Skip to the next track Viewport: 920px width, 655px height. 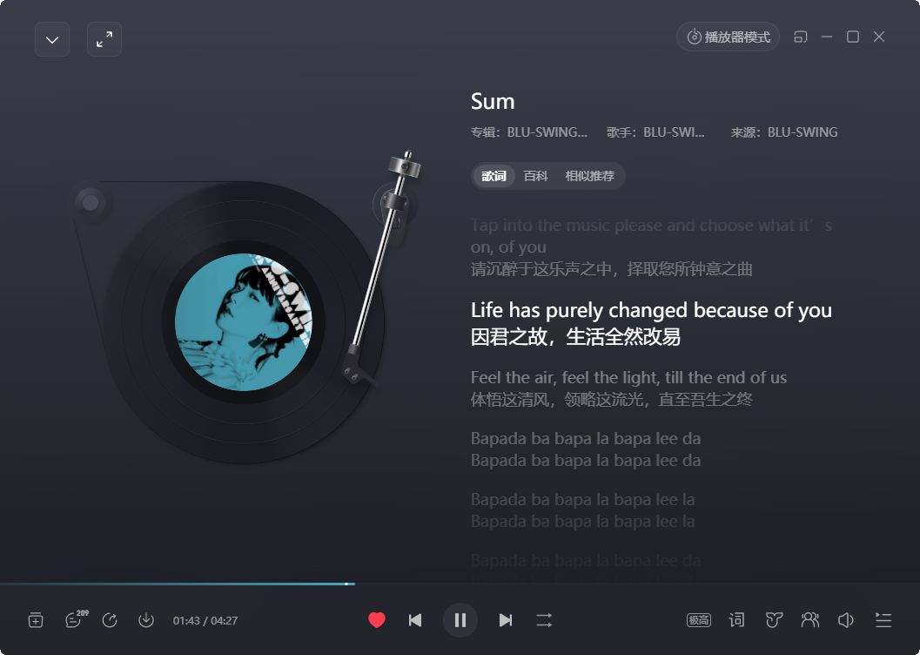click(x=505, y=620)
